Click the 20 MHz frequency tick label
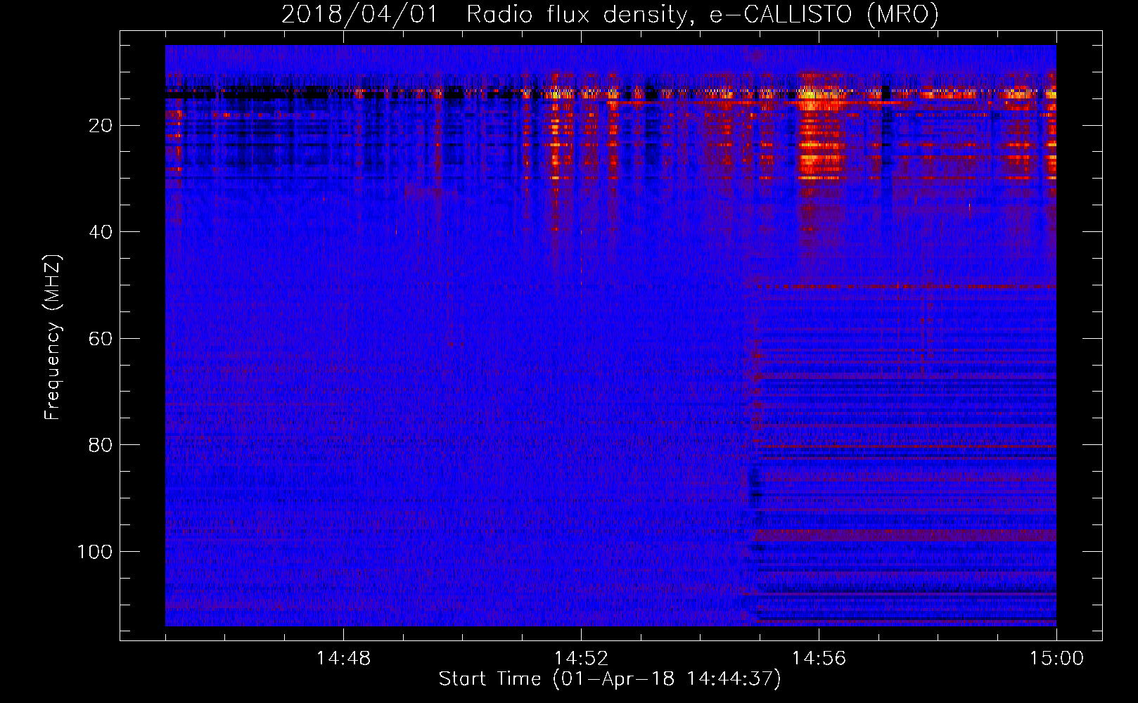 click(101, 126)
